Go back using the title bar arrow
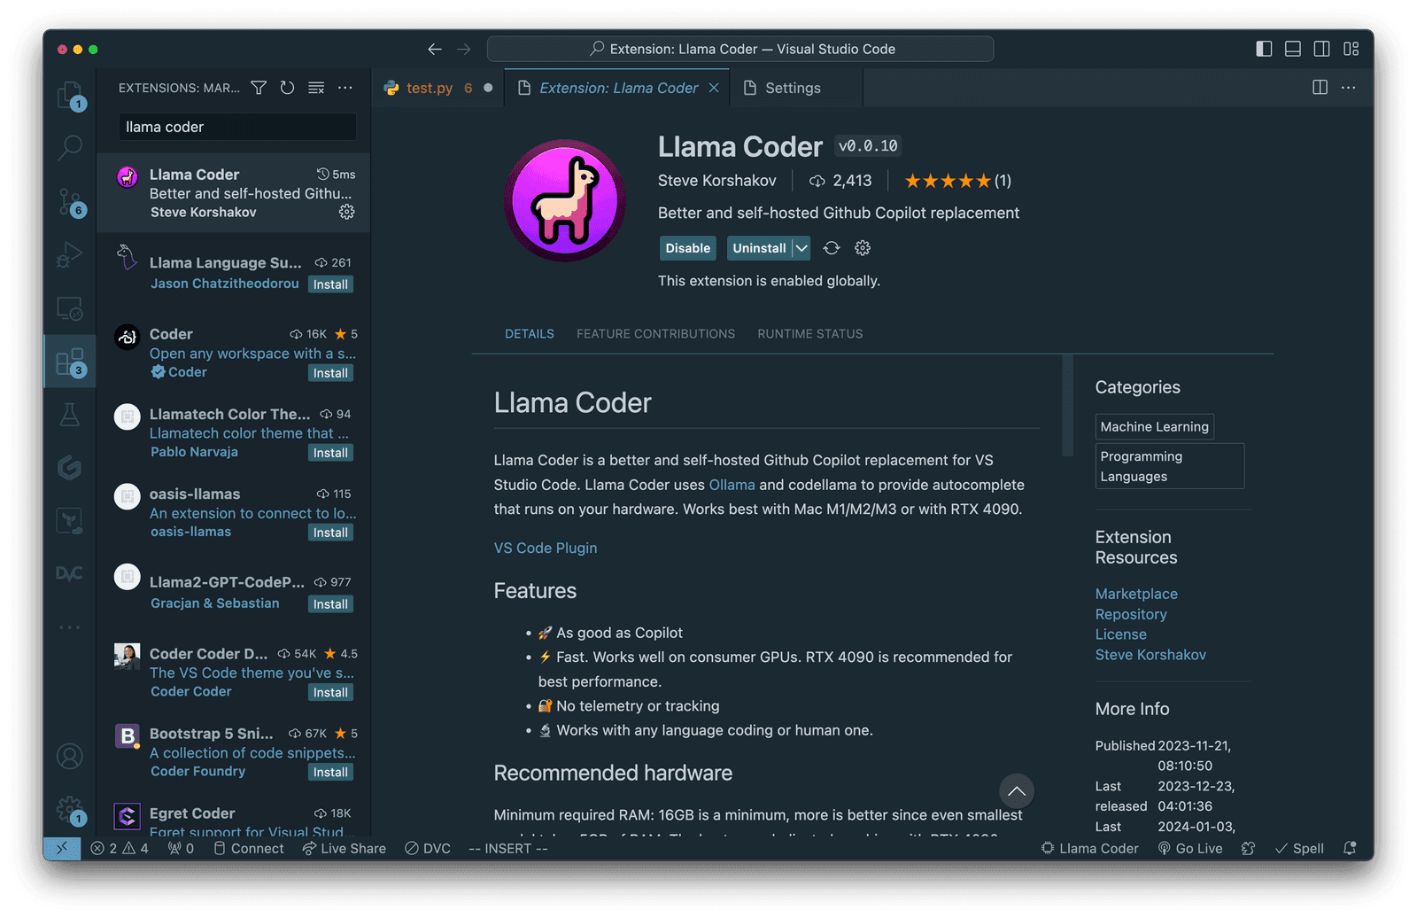Screen dimensions: 1417x918 435,50
